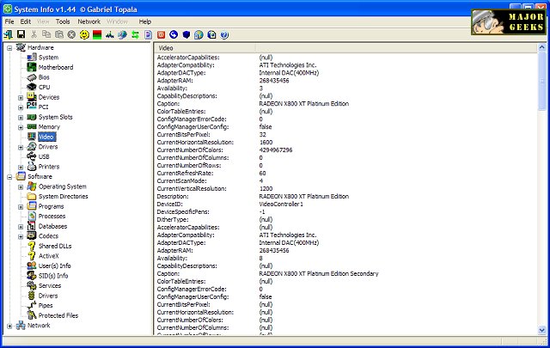
Task: Expand the Devices tree node
Action: coord(21,97)
